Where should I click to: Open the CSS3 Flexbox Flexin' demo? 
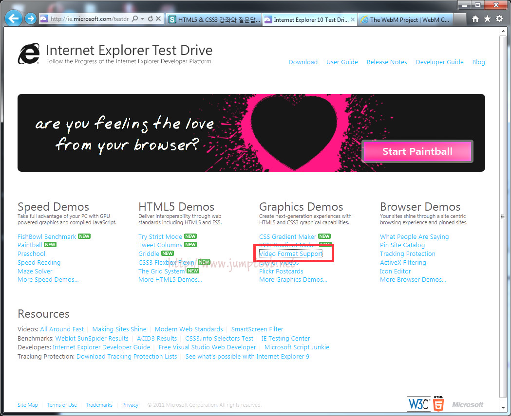(x=167, y=262)
